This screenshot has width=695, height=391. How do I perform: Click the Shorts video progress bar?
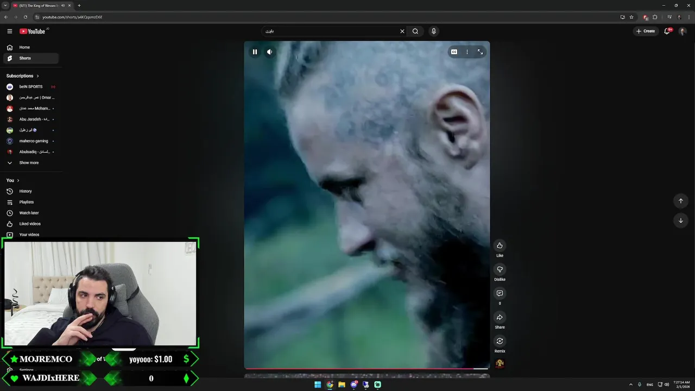point(367,369)
